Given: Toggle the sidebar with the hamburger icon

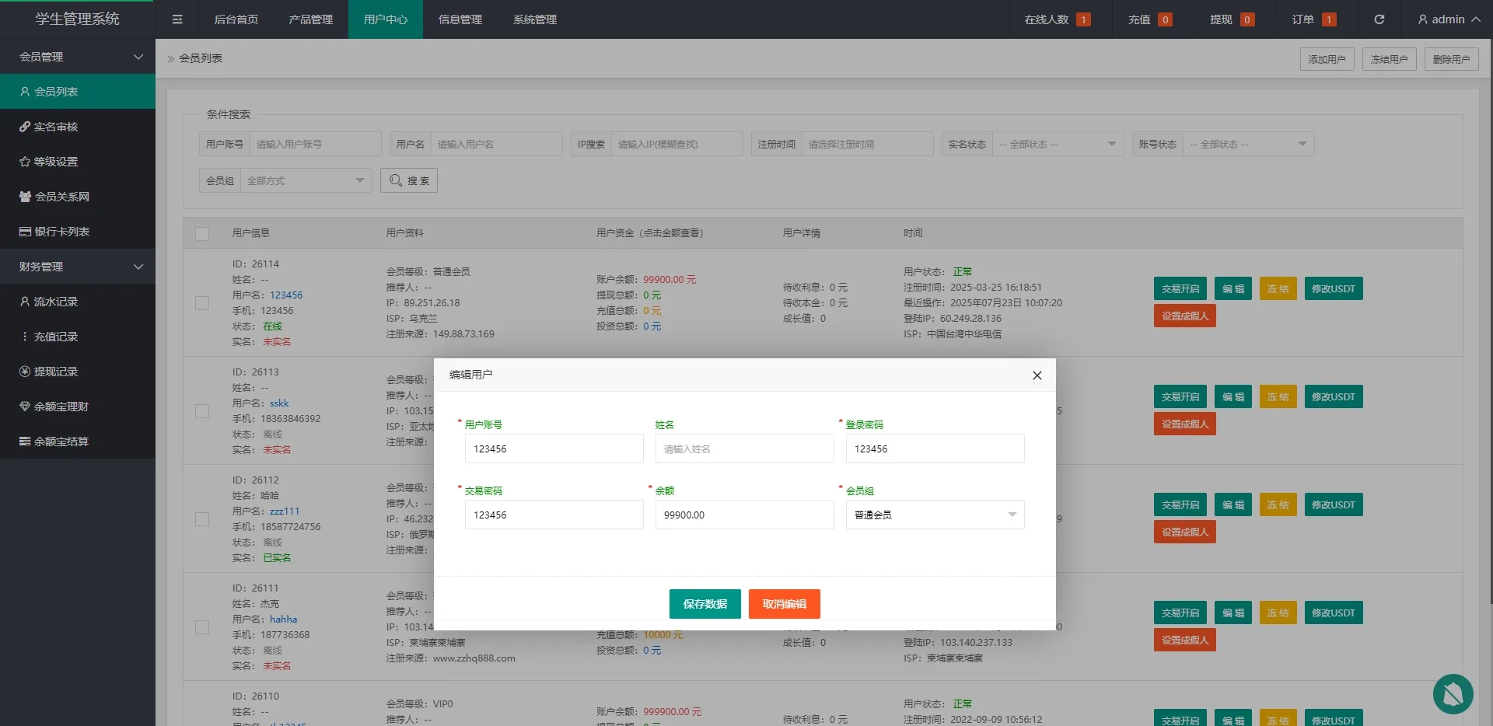Looking at the screenshot, I should 177,19.
